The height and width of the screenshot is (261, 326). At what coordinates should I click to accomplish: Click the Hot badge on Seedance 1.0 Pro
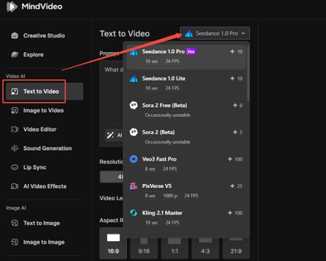click(x=191, y=51)
